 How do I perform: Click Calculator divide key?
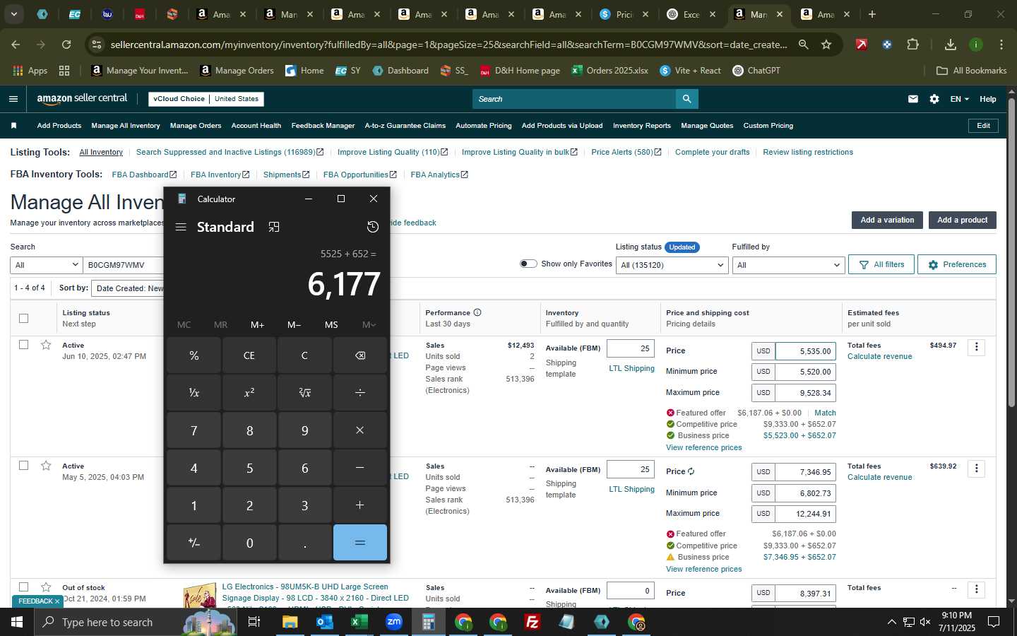[360, 393]
